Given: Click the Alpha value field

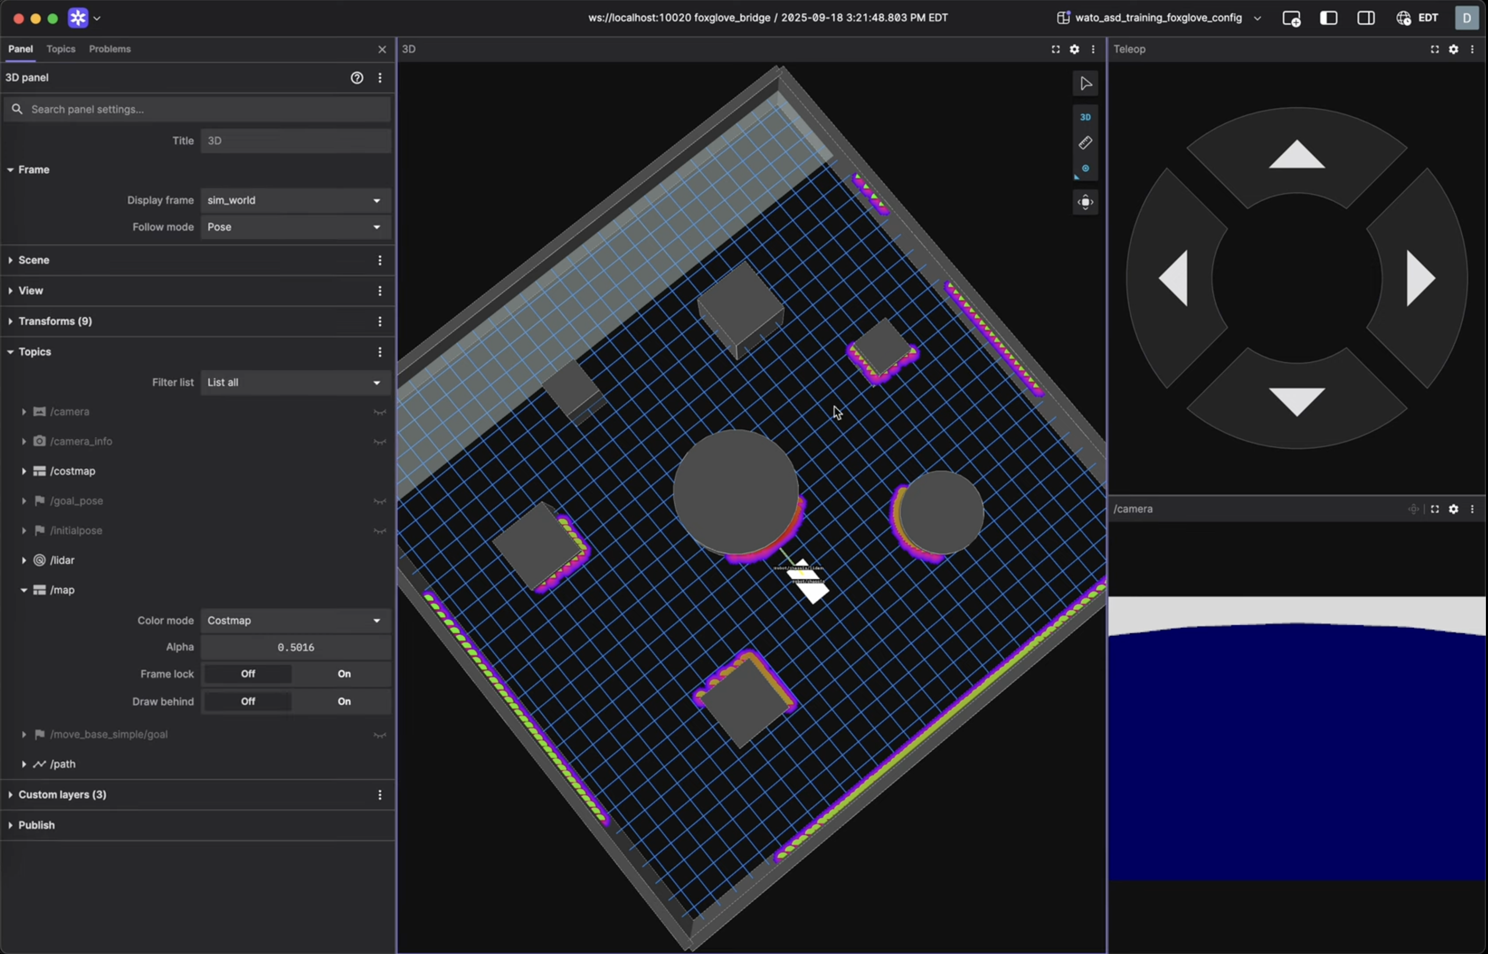Looking at the screenshot, I should [295, 647].
